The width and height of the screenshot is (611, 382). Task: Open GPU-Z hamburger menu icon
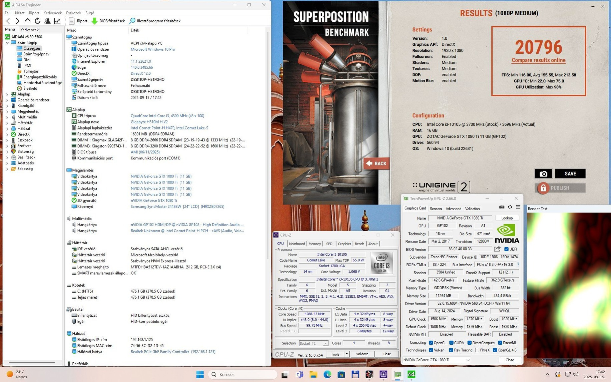coord(518,207)
